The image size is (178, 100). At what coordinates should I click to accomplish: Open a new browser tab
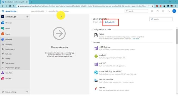31,2
